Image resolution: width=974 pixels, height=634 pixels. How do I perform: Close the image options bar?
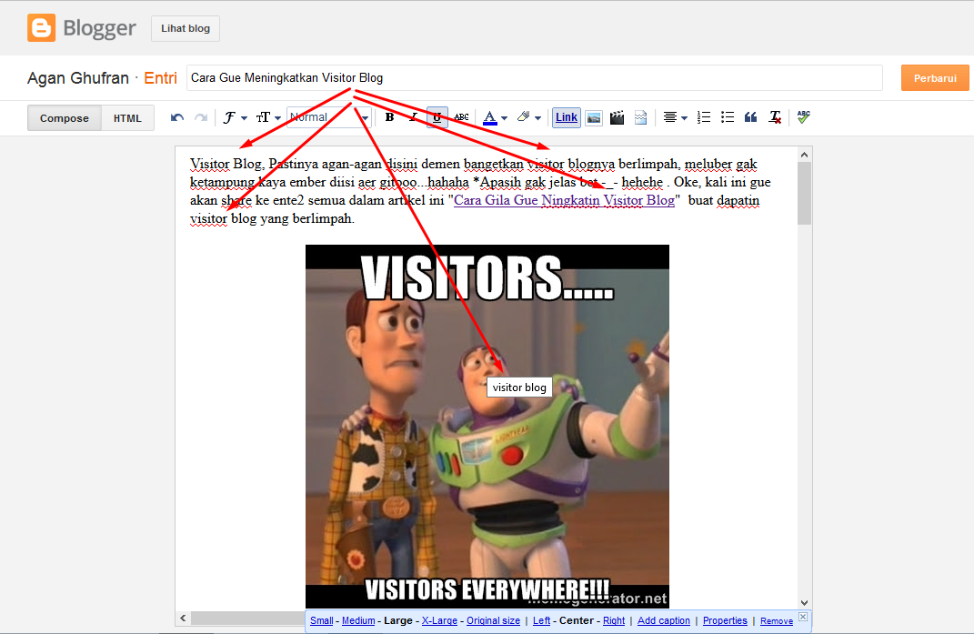[x=802, y=617]
